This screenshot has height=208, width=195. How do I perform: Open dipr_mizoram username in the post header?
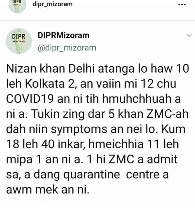pyautogui.click(x=53, y=4)
